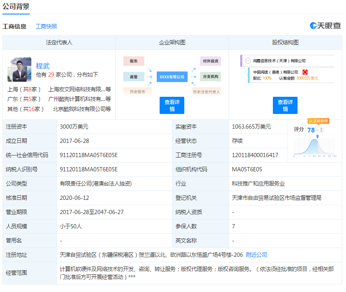Screen dimensions: 346x292
Task: View details of 企业架构图
Action: point(172,105)
